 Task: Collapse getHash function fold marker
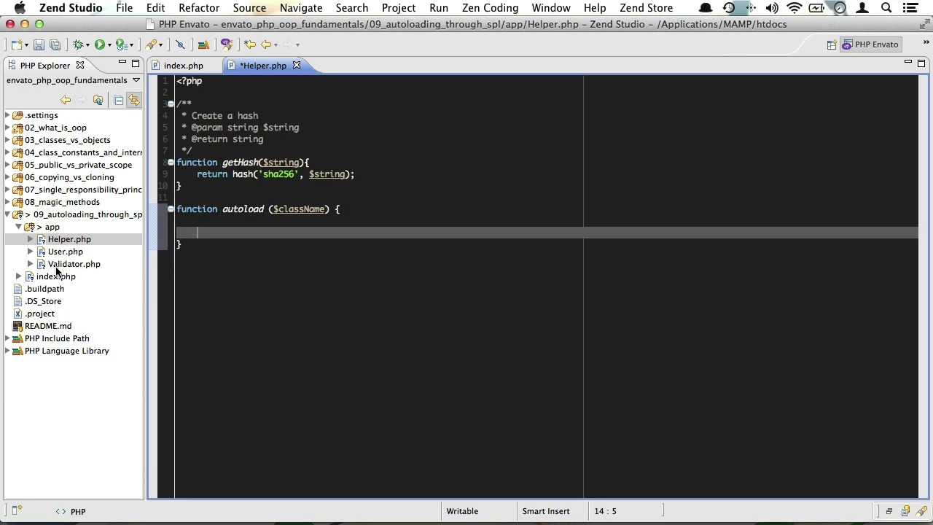tap(171, 163)
